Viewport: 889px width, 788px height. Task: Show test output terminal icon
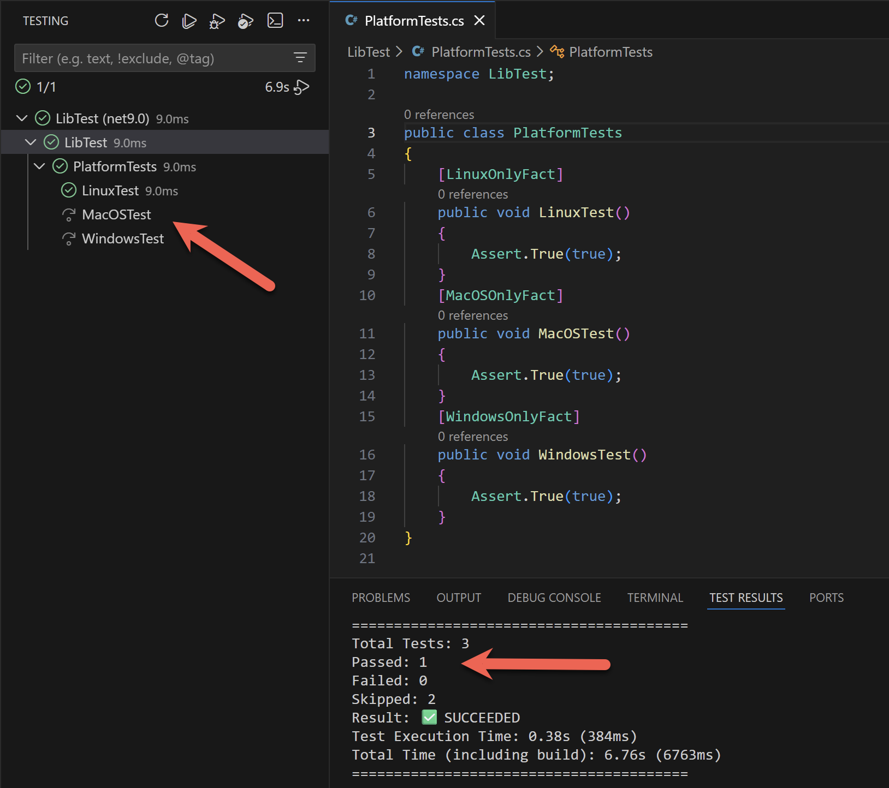(x=275, y=21)
